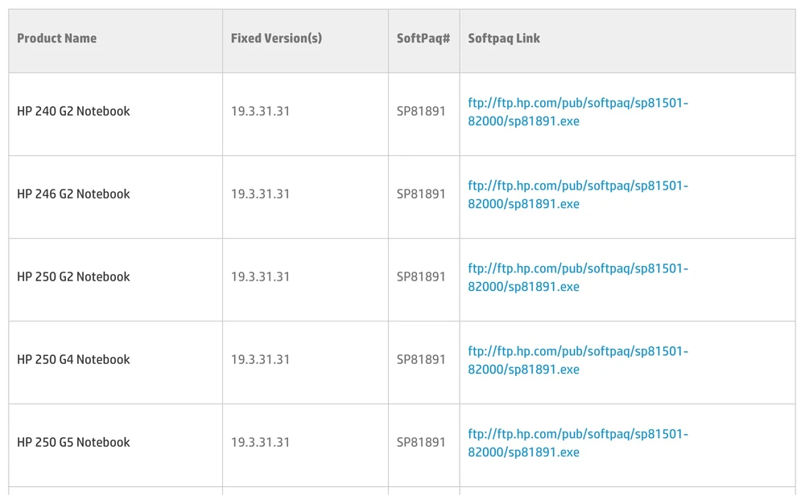
Task: Click the fixed version in HP 250 G5 row
Action: pyautogui.click(x=260, y=443)
